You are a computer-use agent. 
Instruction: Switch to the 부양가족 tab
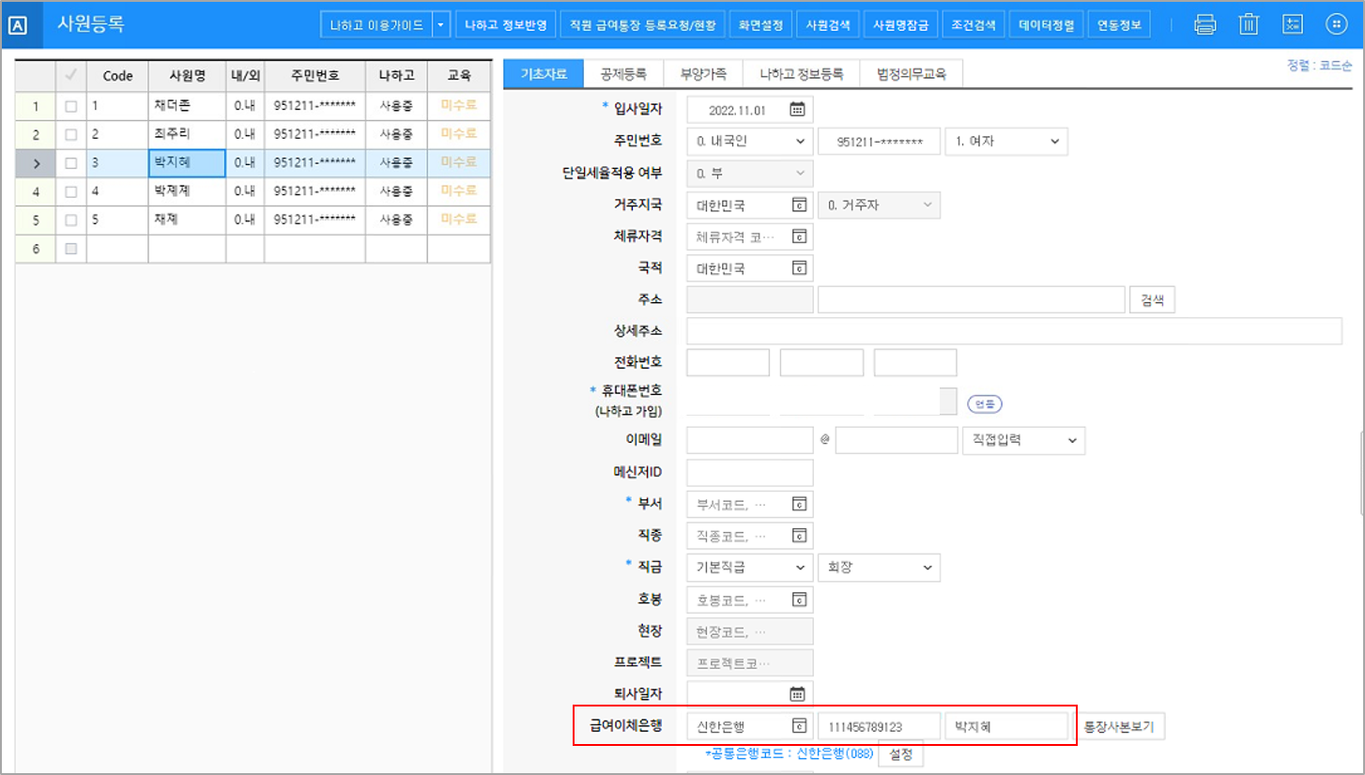click(x=703, y=73)
